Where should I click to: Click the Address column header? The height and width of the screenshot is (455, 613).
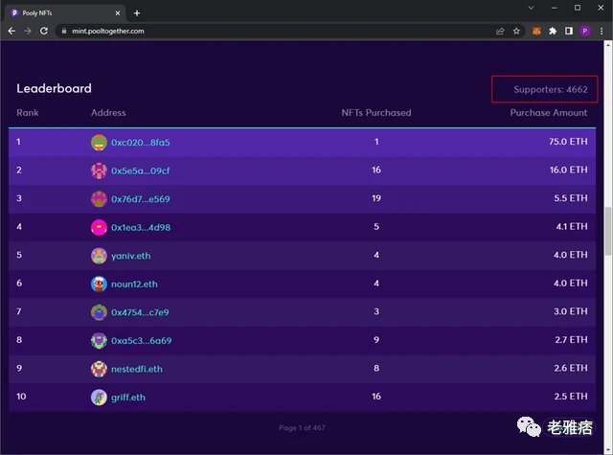pyautogui.click(x=108, y=113)
